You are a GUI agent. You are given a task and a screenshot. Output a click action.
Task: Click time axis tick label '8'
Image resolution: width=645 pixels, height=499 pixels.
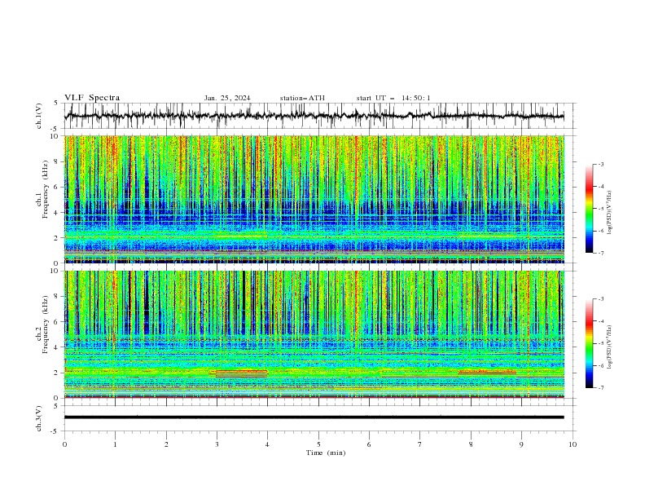471,444
